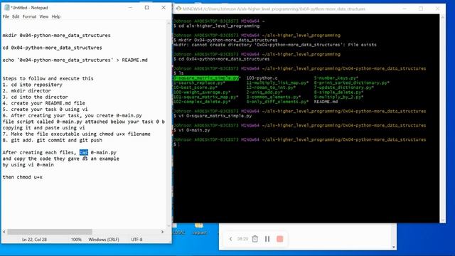Click 9-multiply_by_2.py in terminal listing

[338, 97]
